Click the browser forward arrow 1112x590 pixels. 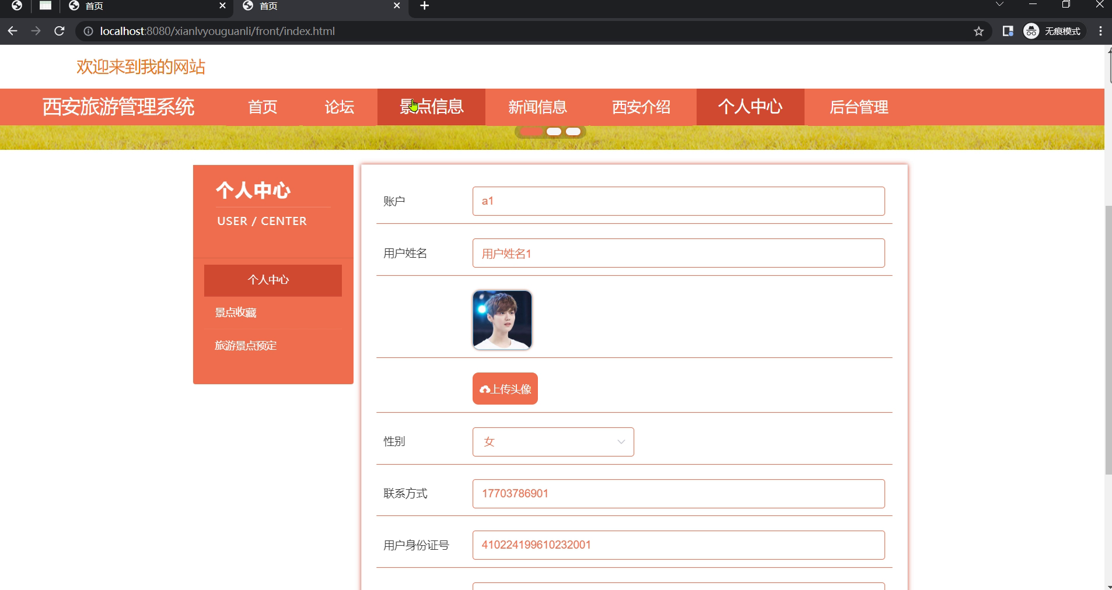pyautogui.click(x=36, y=31)
